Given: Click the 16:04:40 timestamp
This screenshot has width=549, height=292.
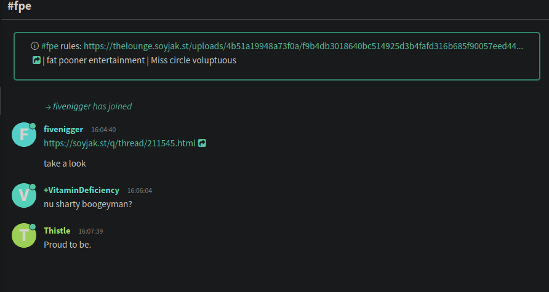Looking at the screenshot, I should (x=103, y=130).
